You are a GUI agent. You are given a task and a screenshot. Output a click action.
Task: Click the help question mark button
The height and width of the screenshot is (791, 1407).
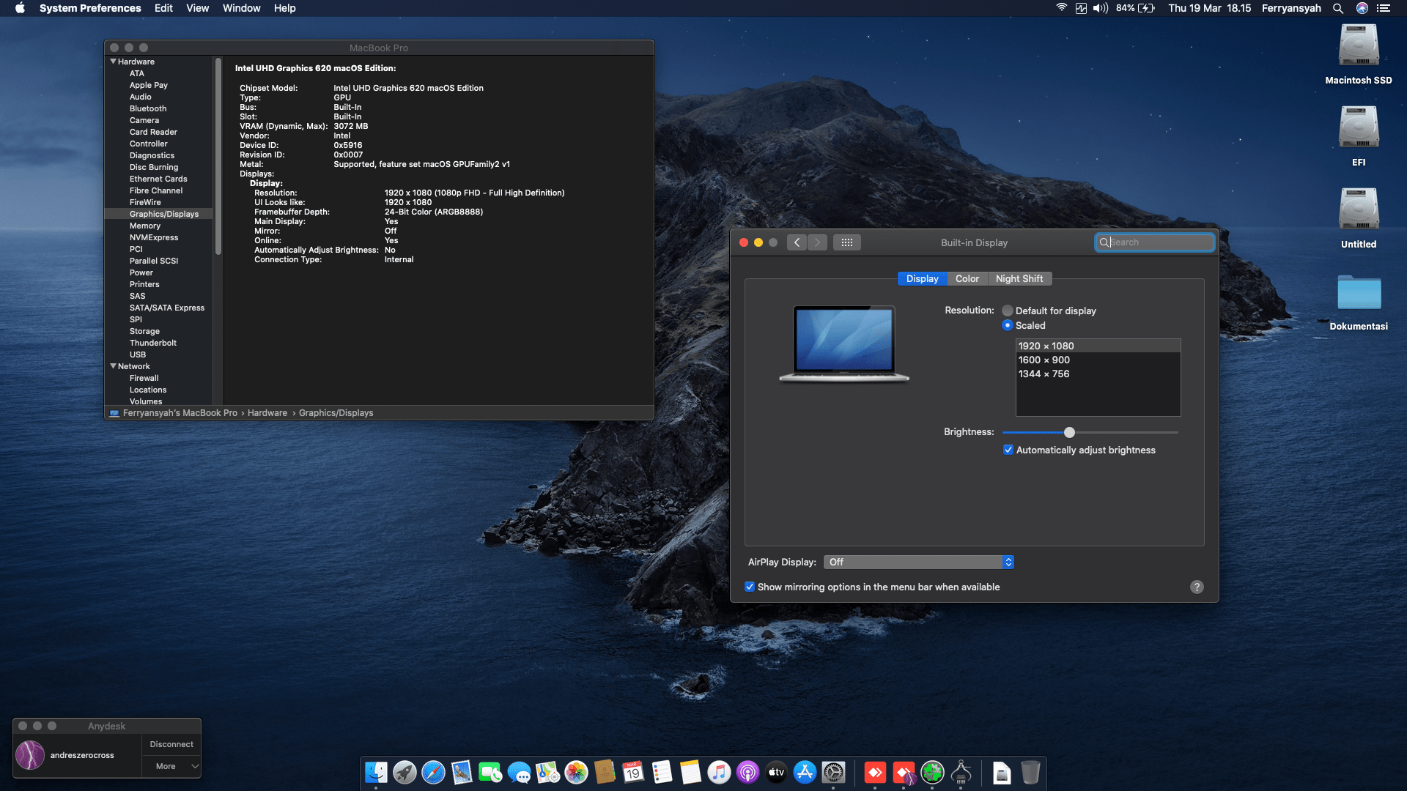tap(1197, 587)
